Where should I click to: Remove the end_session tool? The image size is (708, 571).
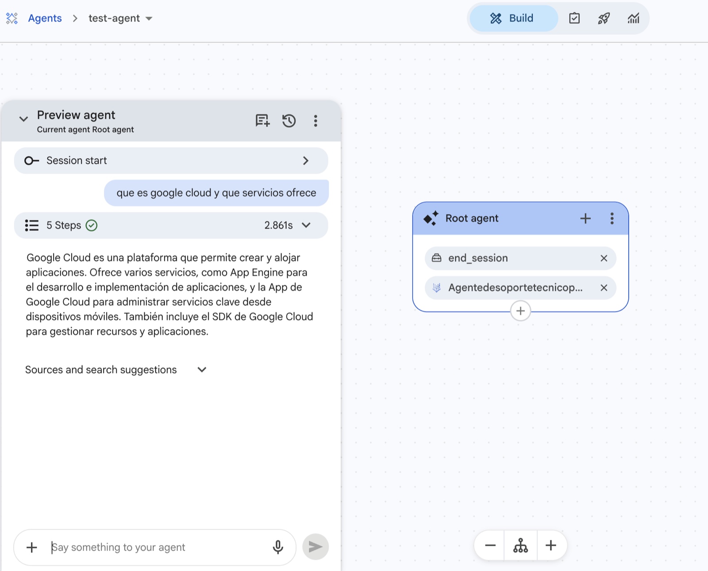(x=604, y=258)
